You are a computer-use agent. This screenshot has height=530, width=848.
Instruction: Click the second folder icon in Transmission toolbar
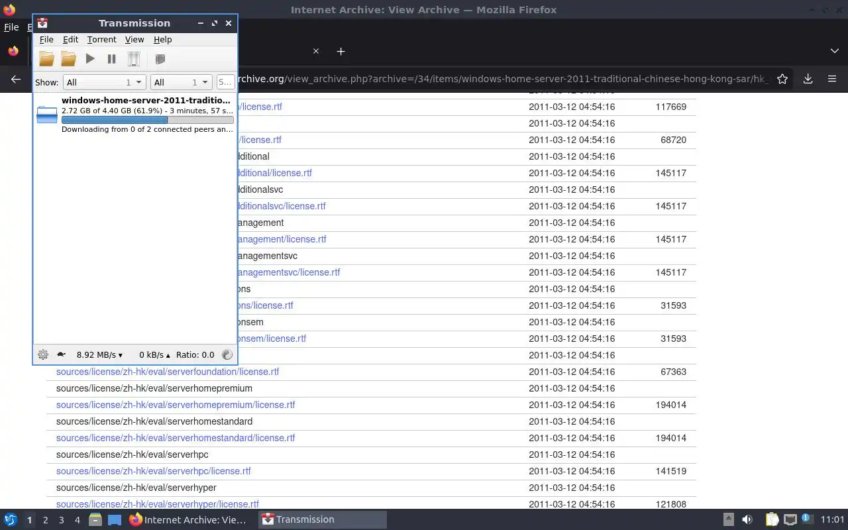click(x=68, y=59)
